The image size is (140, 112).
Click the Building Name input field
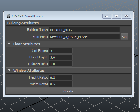(x=84, y=30)
